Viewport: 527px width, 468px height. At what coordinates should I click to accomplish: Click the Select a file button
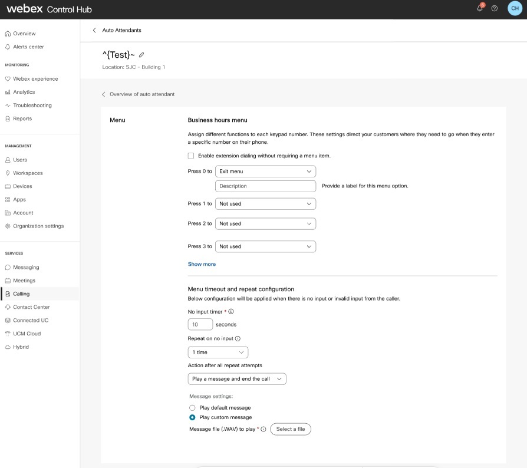click(291, 429)
